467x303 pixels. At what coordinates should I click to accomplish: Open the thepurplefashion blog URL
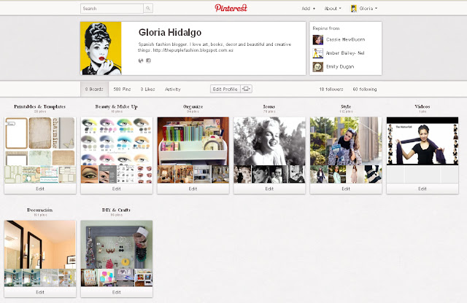pos(193,50)
